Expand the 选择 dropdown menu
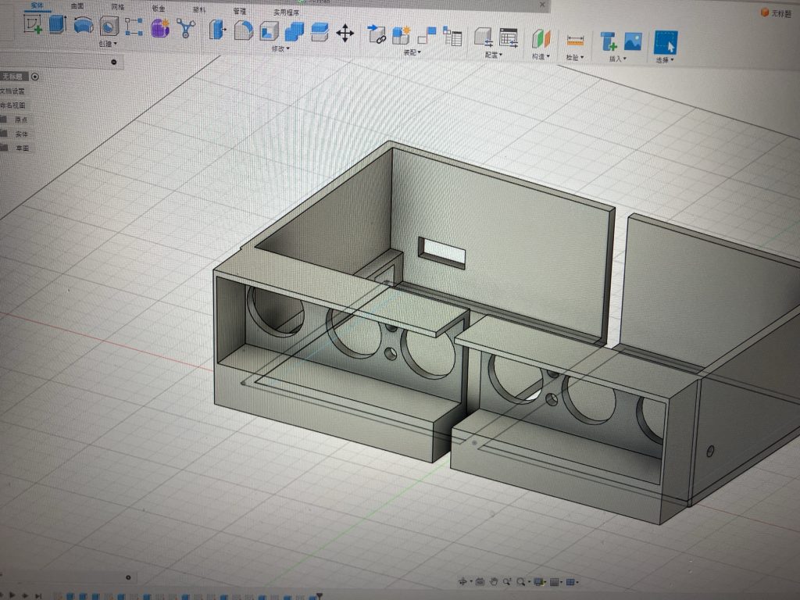The width and height of the screenshot is (800, 600). (x=664, y=60)
